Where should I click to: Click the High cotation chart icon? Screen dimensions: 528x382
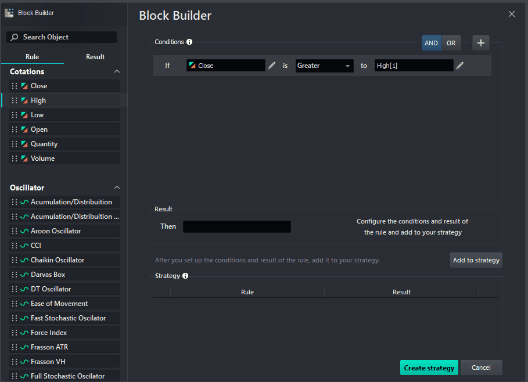(24, 100)
